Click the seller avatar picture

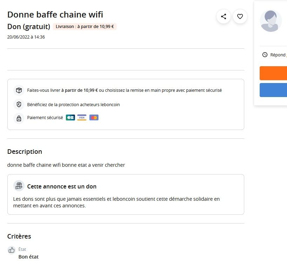pos(271,21)
